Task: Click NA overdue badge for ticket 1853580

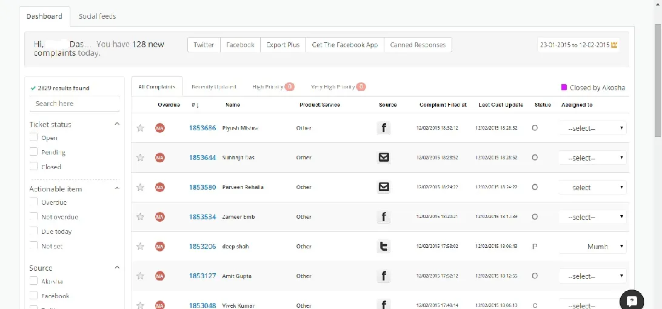Action: [159, 187]
